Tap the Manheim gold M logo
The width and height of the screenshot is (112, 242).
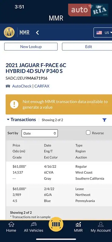click(x=9, y=32)
